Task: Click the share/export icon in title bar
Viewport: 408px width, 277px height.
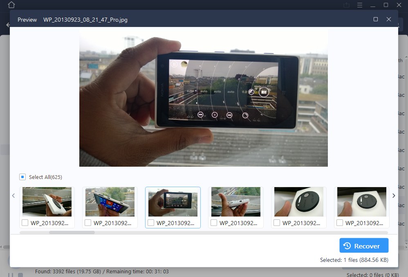Action: (x=347, y=5)
